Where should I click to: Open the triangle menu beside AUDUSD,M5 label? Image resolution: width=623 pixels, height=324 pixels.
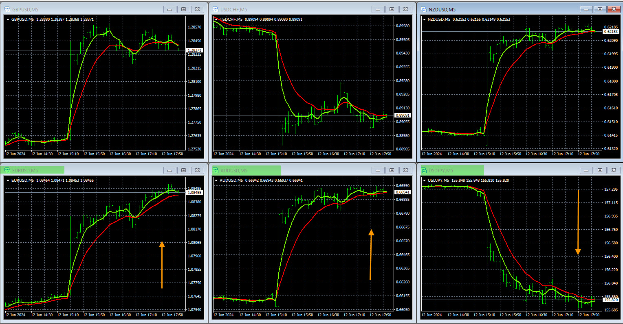tap(216, 180)
